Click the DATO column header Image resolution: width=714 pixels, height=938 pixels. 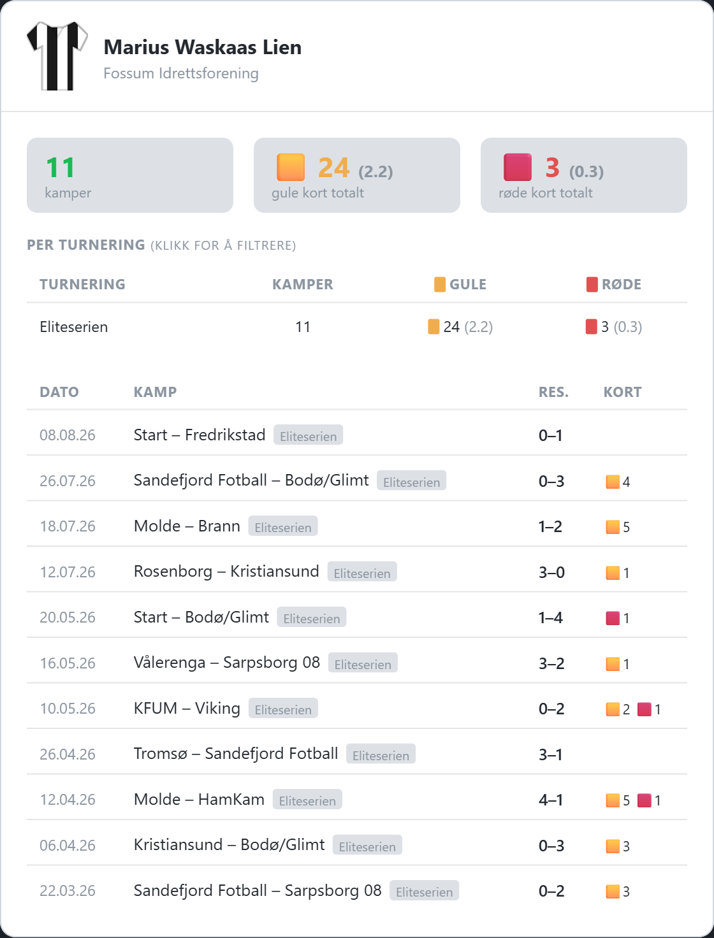[x=59, y=392]
